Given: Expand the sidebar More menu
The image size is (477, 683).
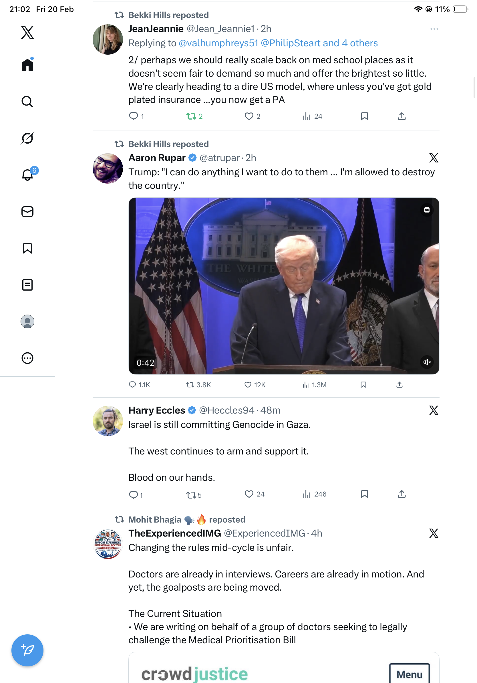Looking at the screenshot, I should coord(27,358).
